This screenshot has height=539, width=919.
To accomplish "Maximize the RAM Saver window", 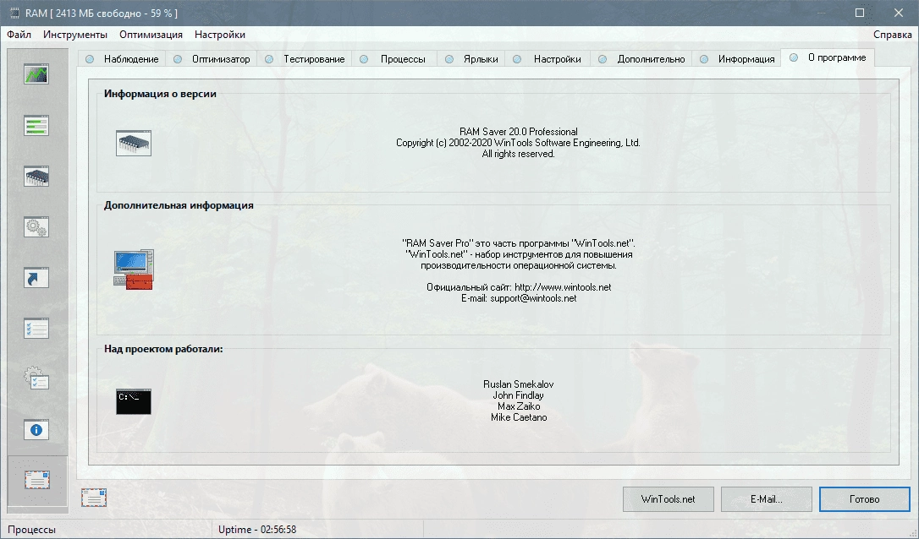I will [x=860, y=13].
